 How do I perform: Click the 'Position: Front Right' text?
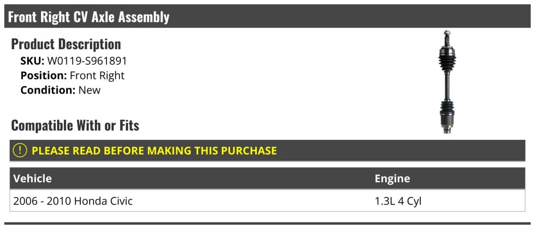tap(73, 76)
